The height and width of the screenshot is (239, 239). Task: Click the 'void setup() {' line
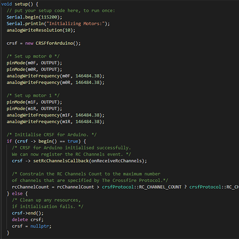click(x=20, y=4)
